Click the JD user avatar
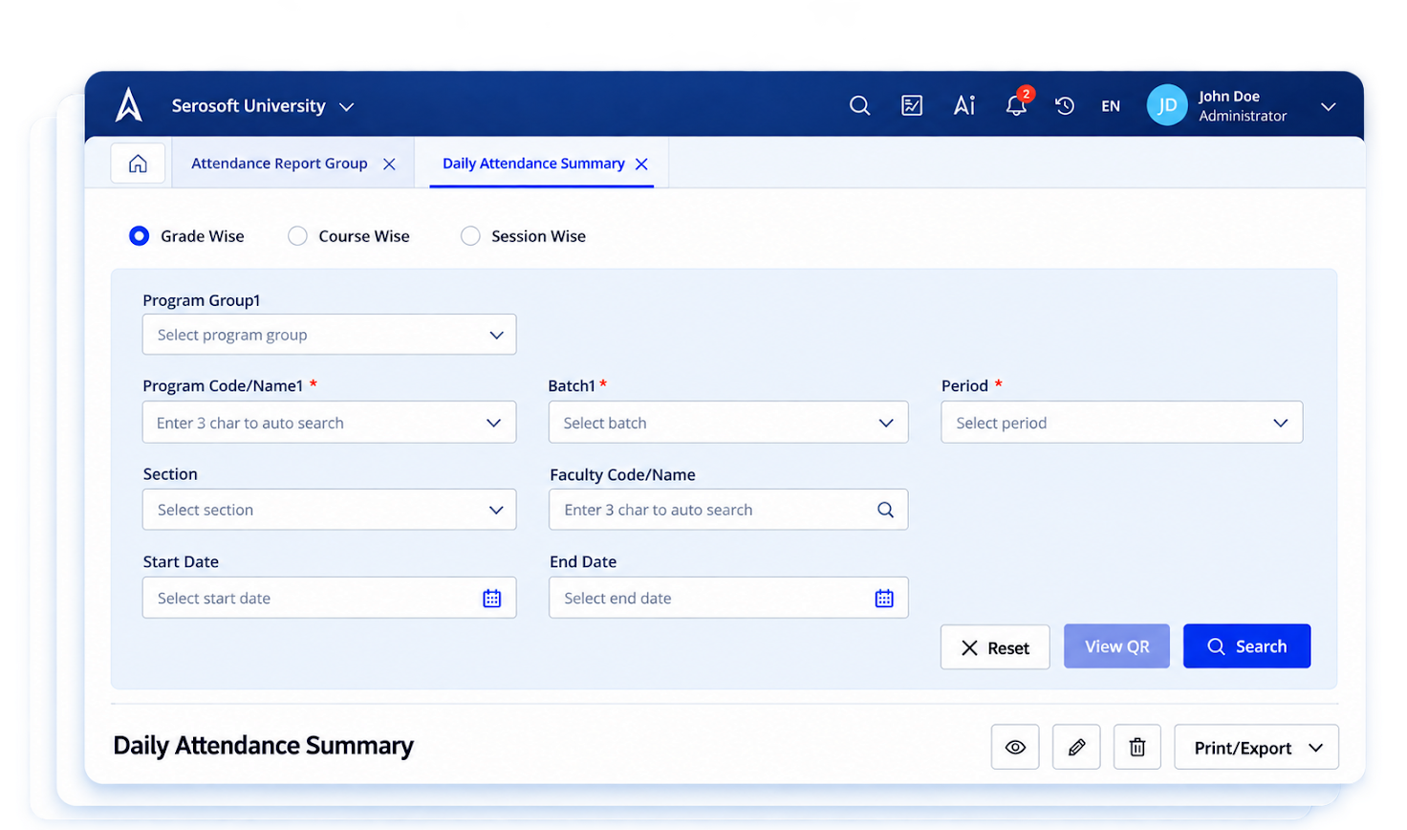 click(x=1167, y=105)
